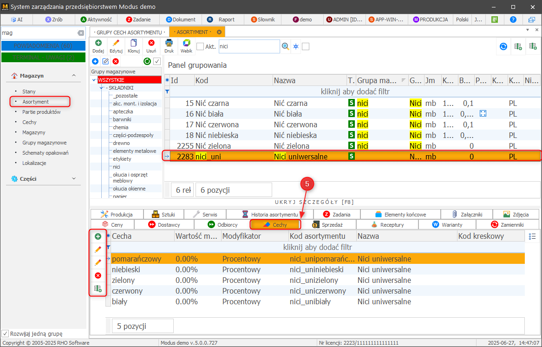
Task: Expand the Części sidebar section
Action: (73, 178)
